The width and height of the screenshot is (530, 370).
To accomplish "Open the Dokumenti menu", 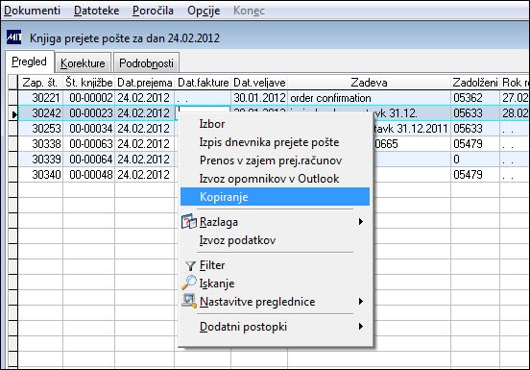I will [x=32, y=11].
